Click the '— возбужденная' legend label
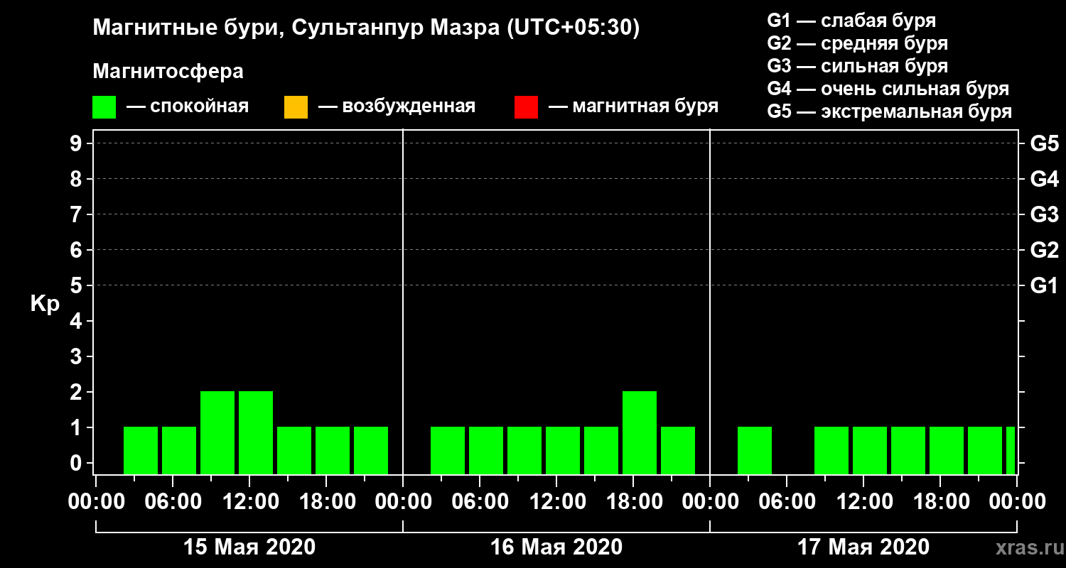This screenshot has width=1066, height=568. (x=397, y=107)
